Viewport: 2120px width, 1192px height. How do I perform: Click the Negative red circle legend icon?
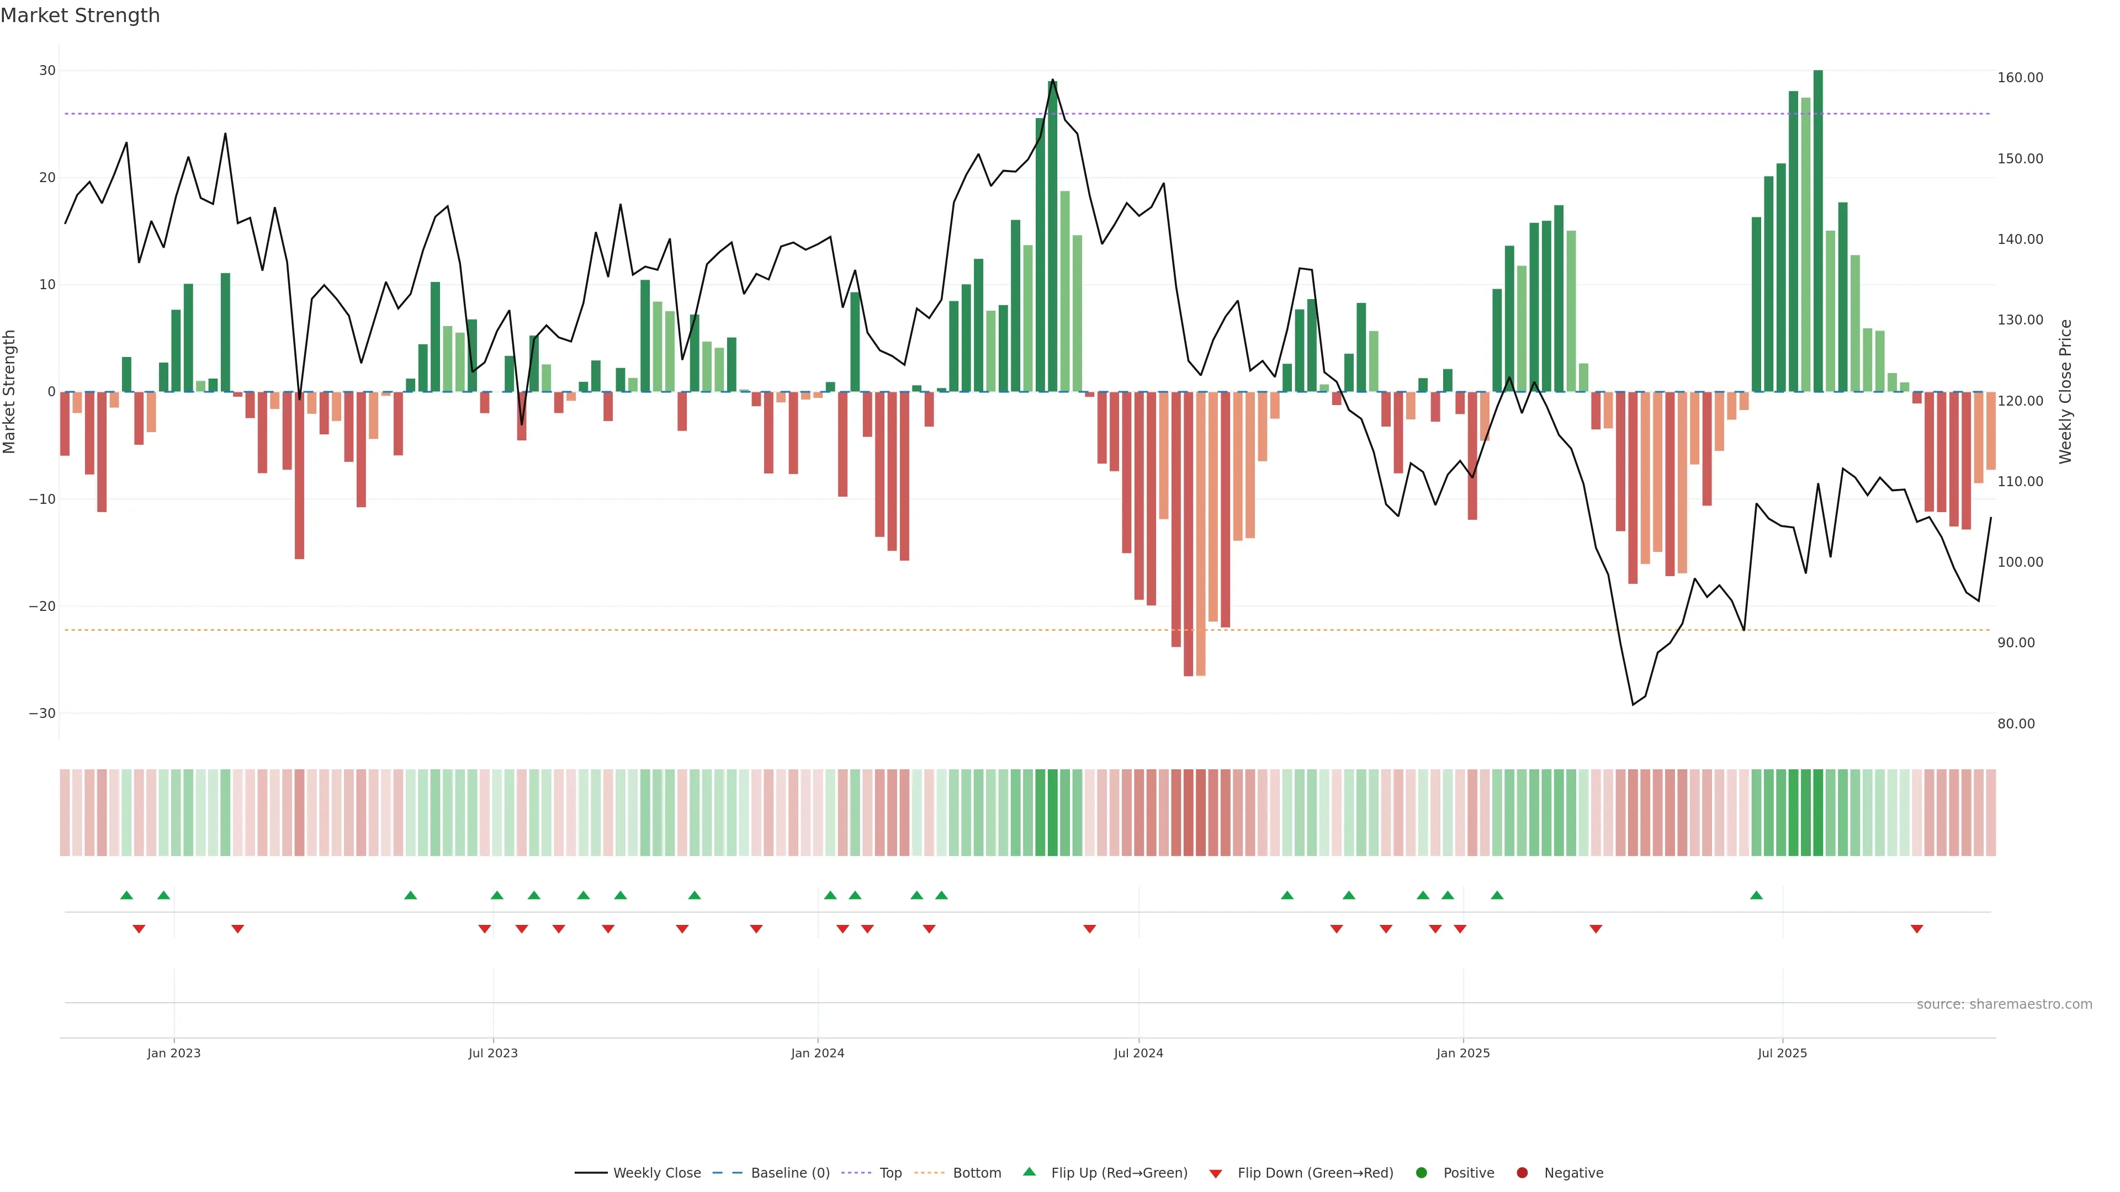(1522, 1173)
